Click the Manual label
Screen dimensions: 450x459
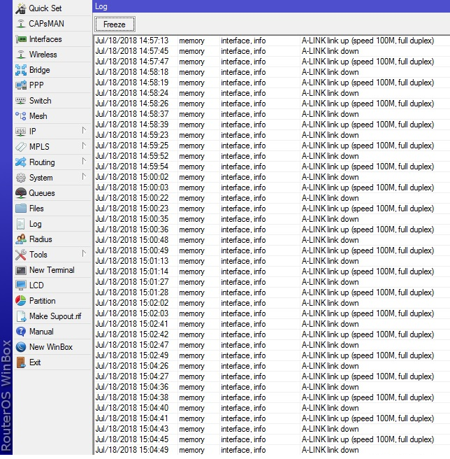tap(41, 332)
